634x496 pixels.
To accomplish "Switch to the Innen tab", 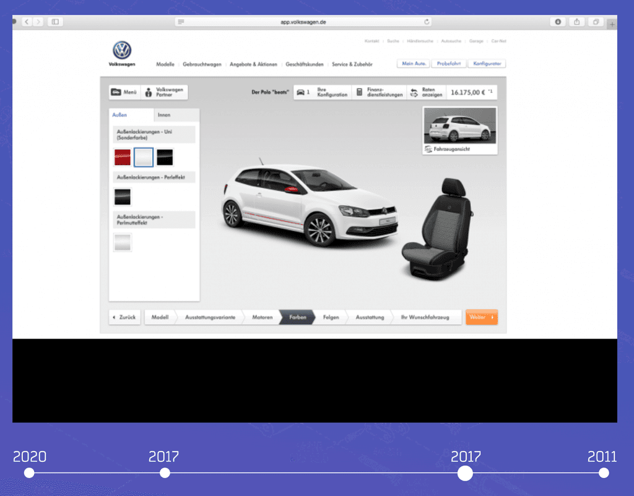I will point(164,115).
